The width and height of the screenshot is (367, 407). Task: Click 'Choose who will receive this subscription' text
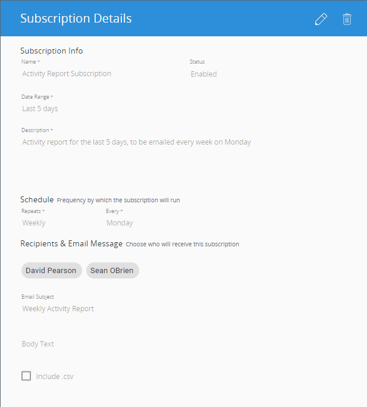click(183, 244)
